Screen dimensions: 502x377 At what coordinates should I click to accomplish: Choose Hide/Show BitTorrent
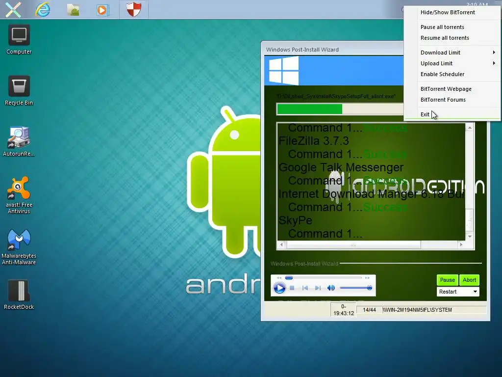pyautogui.click(x=452, y=12)
